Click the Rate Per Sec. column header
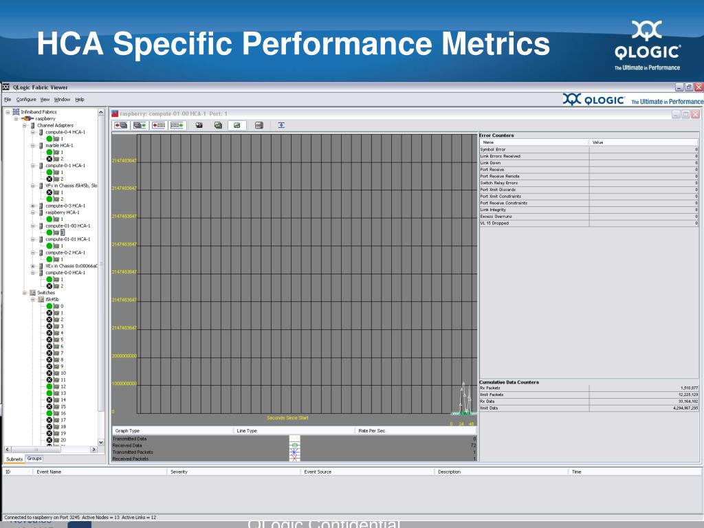 pyautogui.click(x=416, y=430)
